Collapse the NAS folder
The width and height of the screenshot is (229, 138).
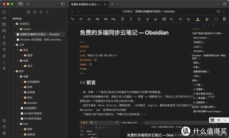tap(18, 124)
